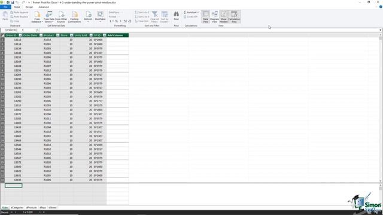Sort column A to Z

142,13
